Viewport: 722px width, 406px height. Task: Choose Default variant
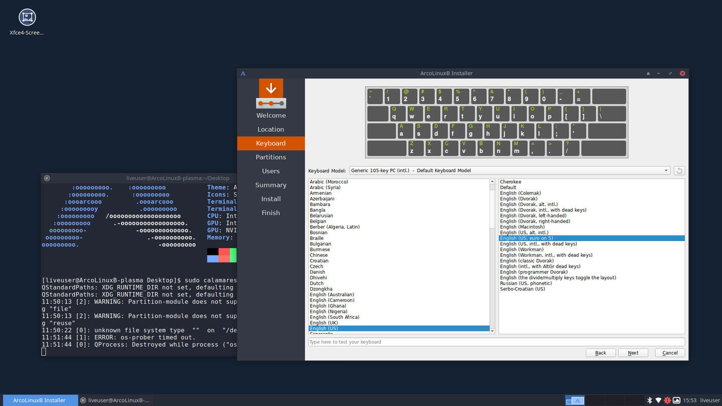coord(592,187)
